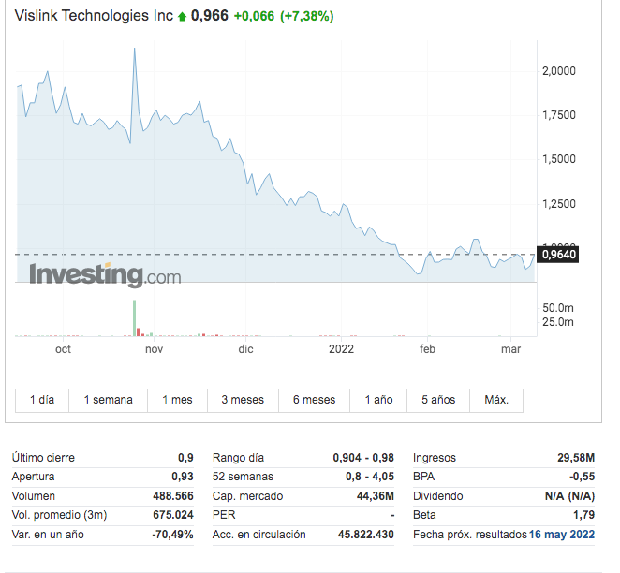
Task: Click the Último cierre value 0,9
Action: pyautogui.click(x=185, y=458)
